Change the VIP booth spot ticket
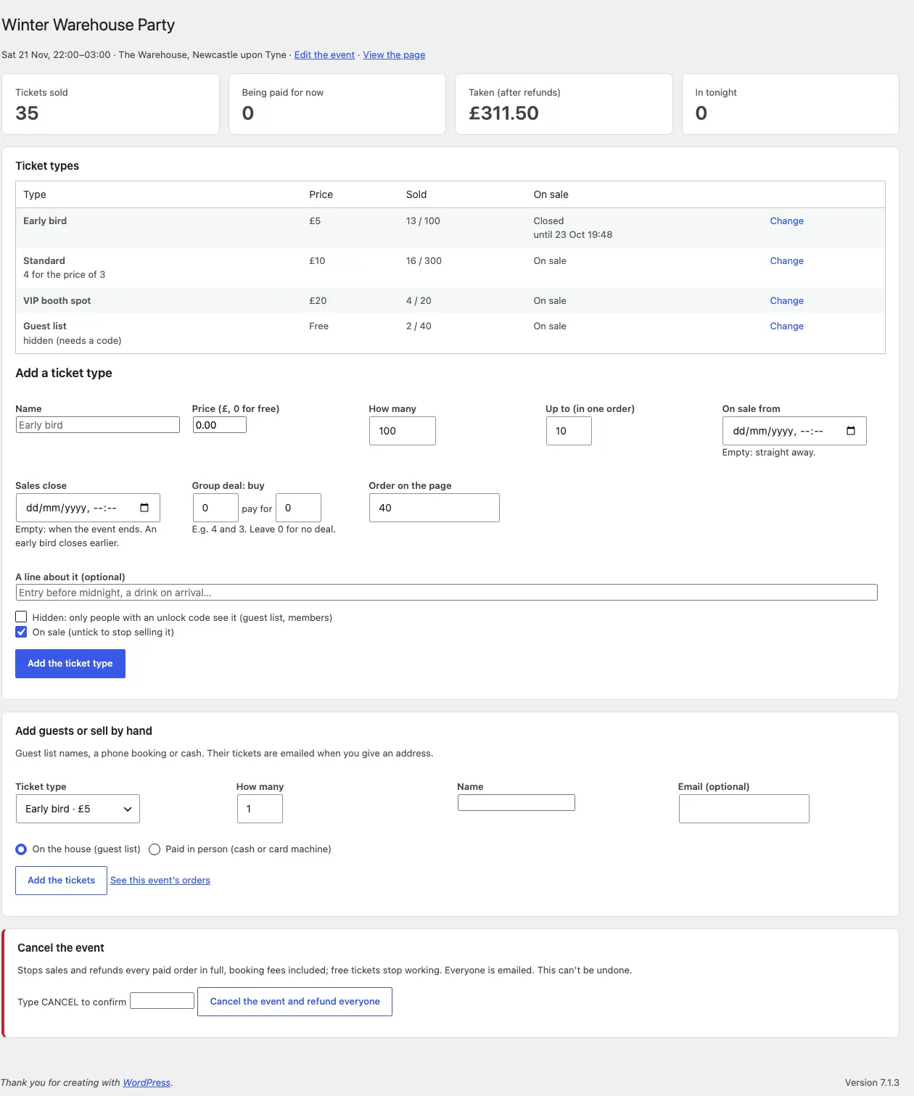This screenshot has width=914, height=1096. [786, 300]
